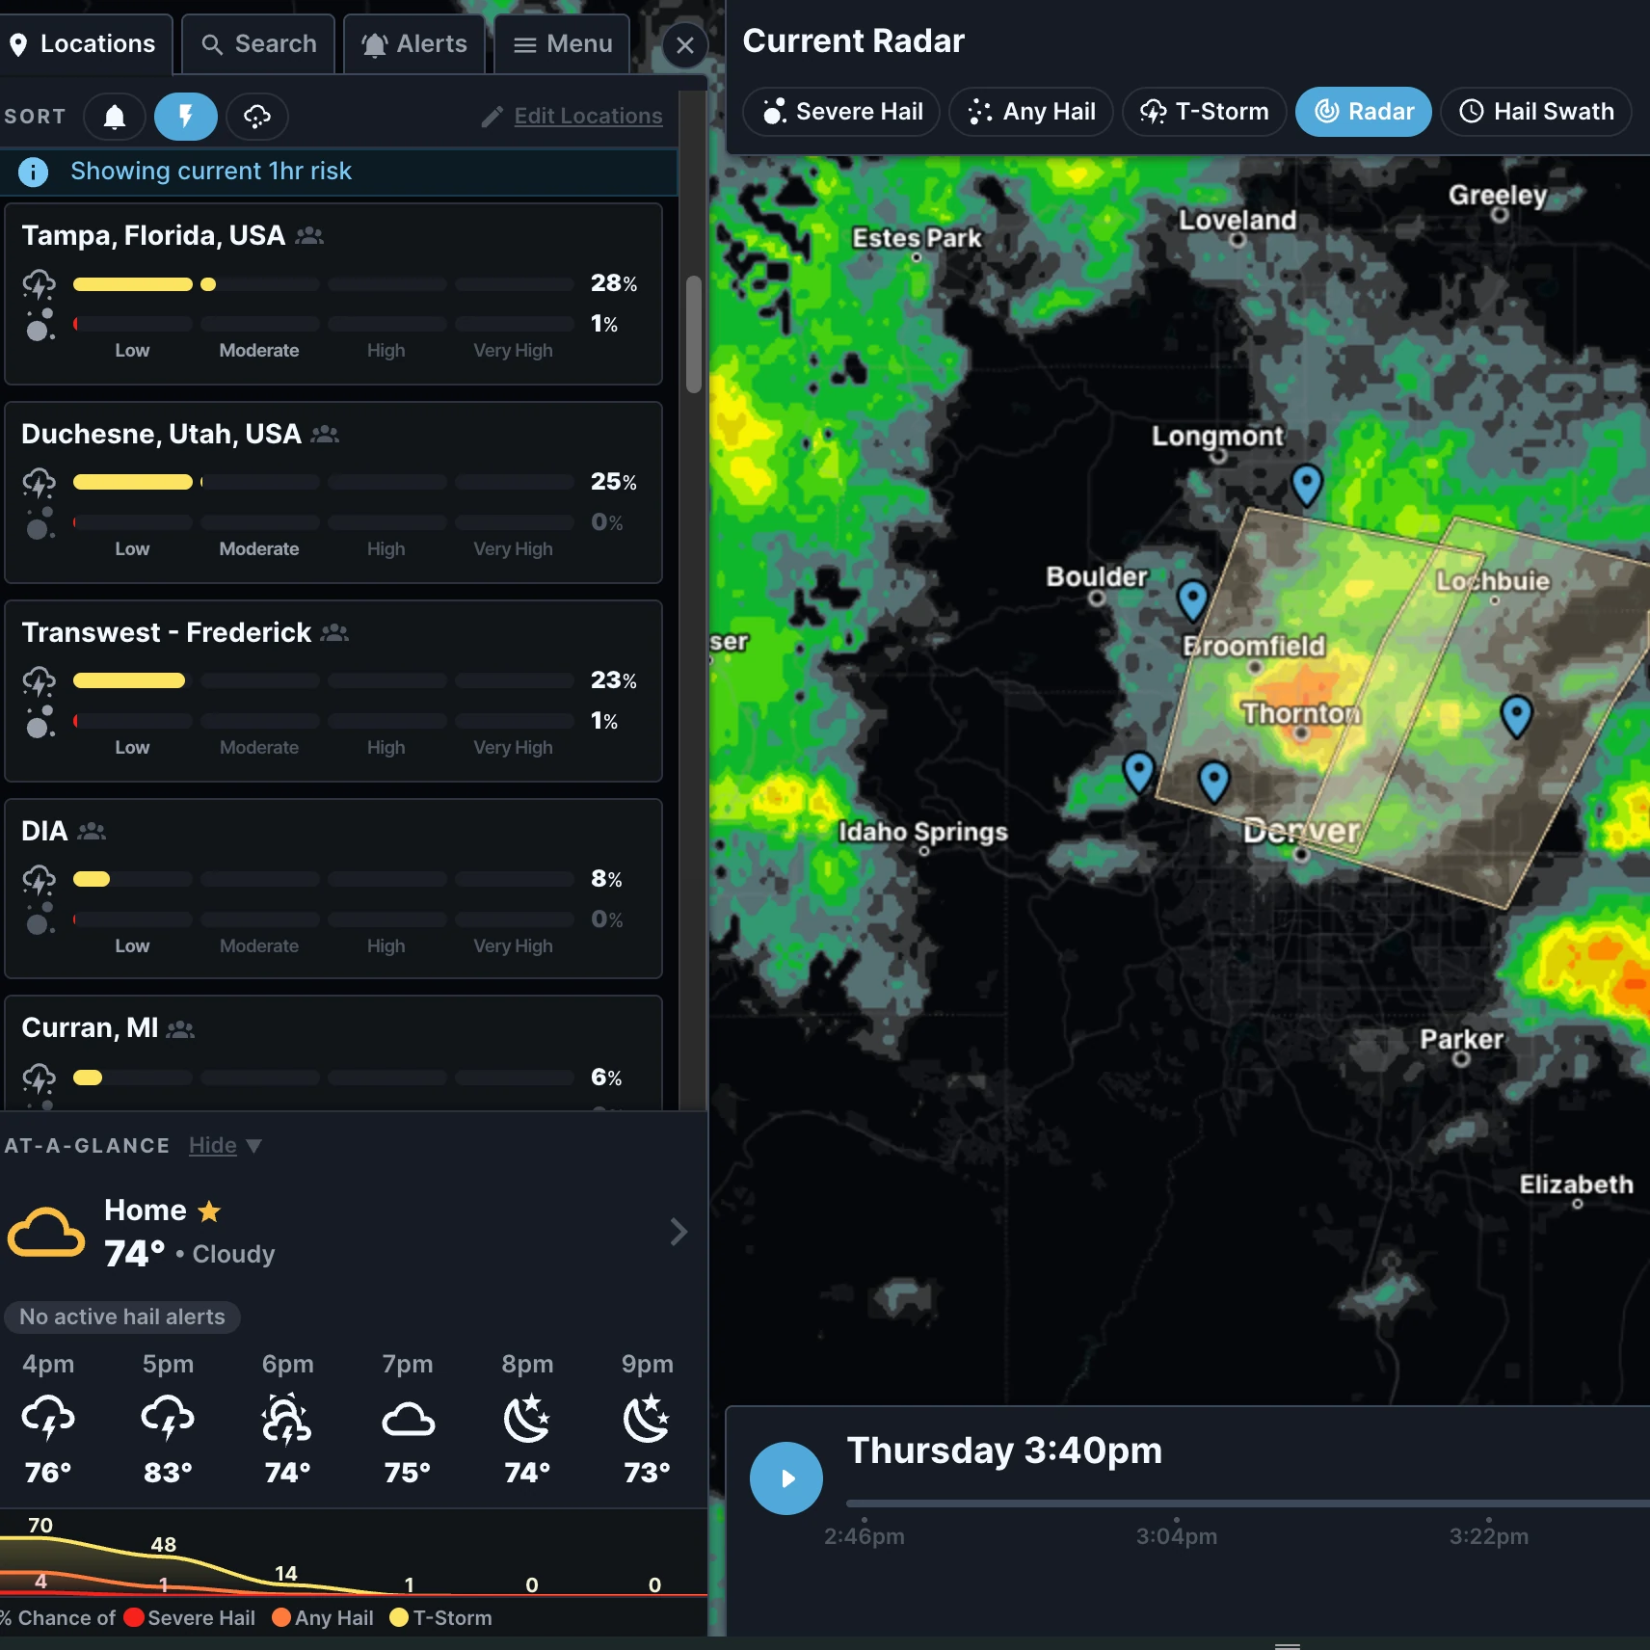
Task: Toggle the Any Hail map layer
Action: (x=1031, y=112)
